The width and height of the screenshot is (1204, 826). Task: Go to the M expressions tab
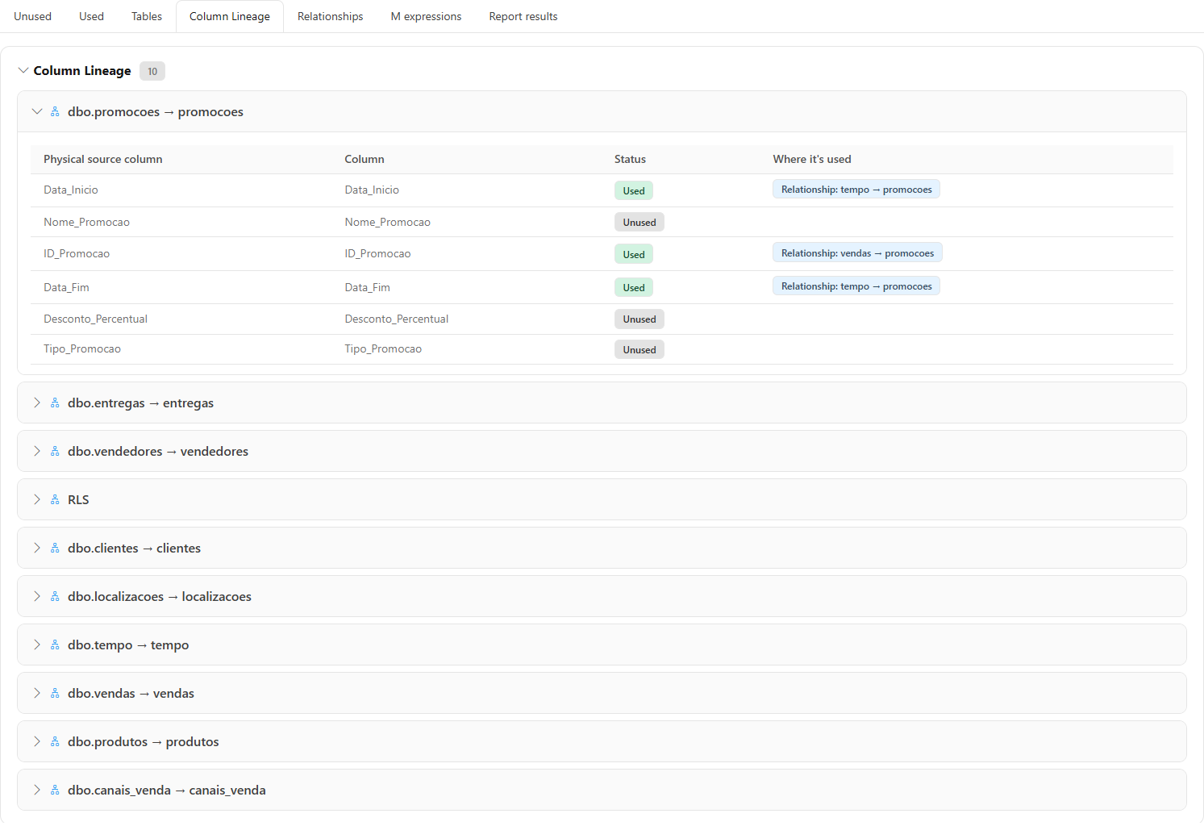pyautogui.click(x=427, y=16)
